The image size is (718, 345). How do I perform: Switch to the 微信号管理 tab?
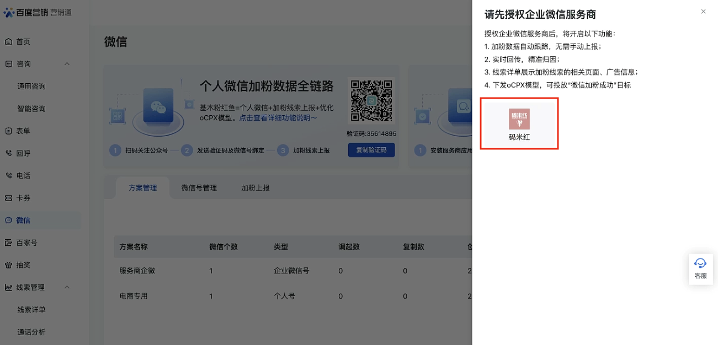tap(199, 188)
